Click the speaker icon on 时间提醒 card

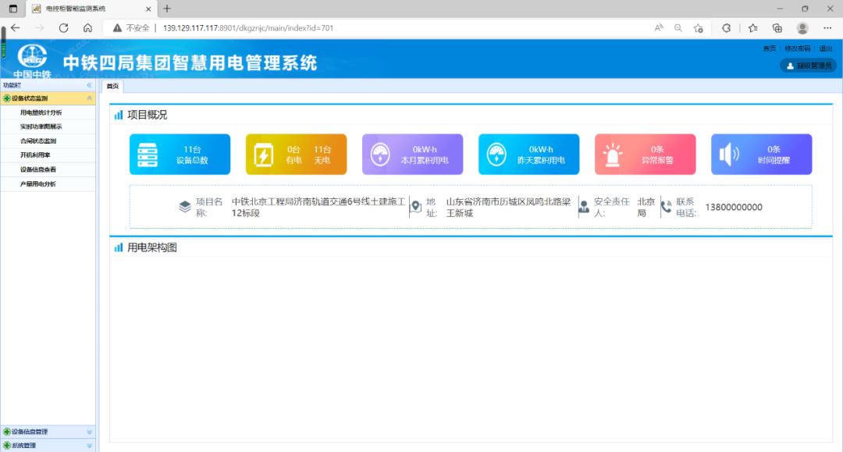(x=729, y=155)
